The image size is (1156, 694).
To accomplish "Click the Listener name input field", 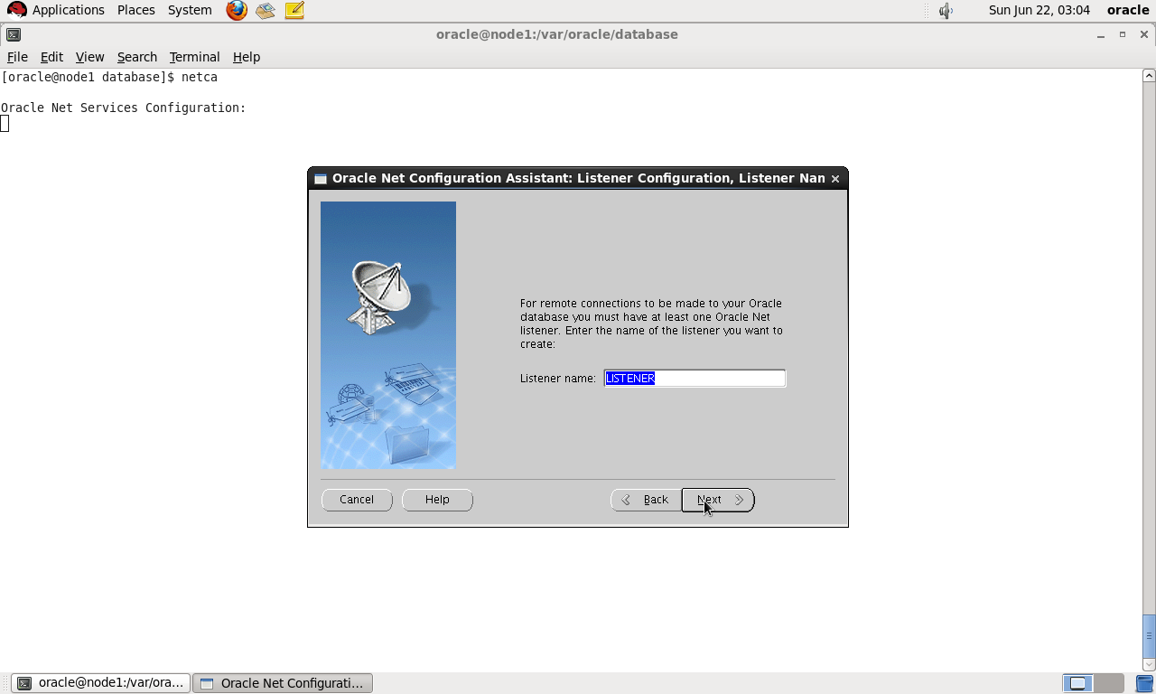I will tap(695, 379).
